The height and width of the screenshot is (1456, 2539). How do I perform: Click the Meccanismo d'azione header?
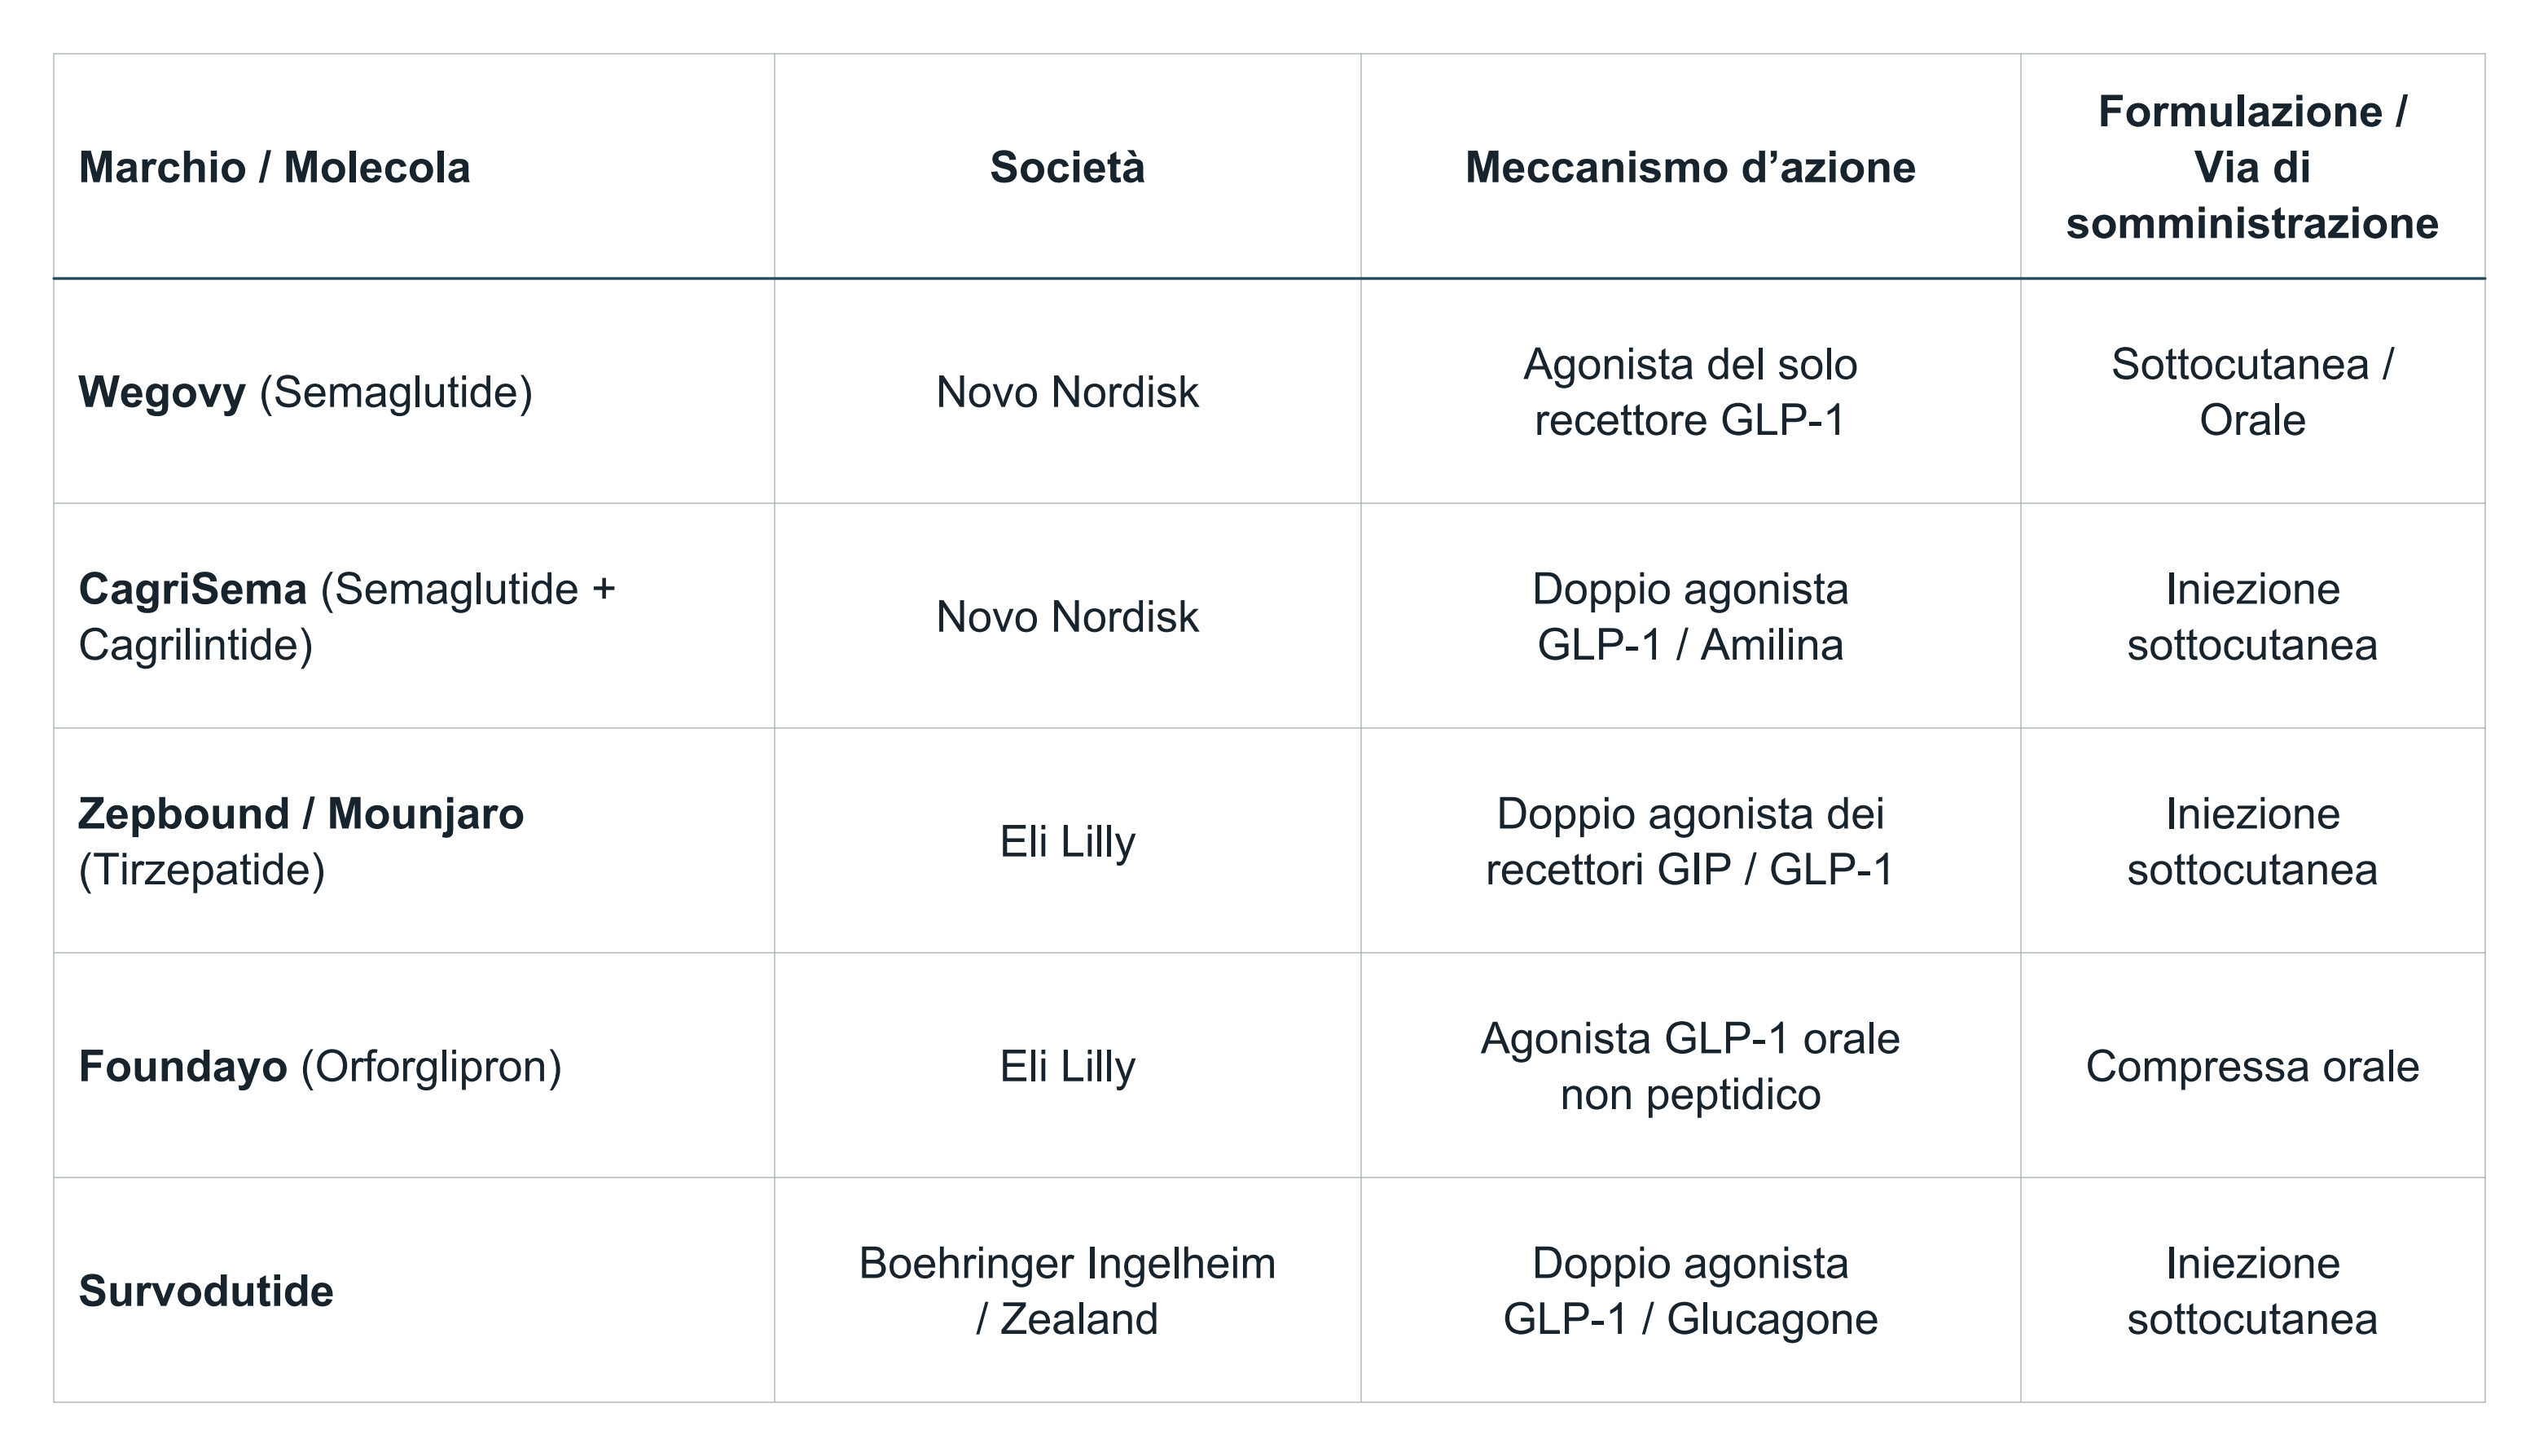(1690, 167)
